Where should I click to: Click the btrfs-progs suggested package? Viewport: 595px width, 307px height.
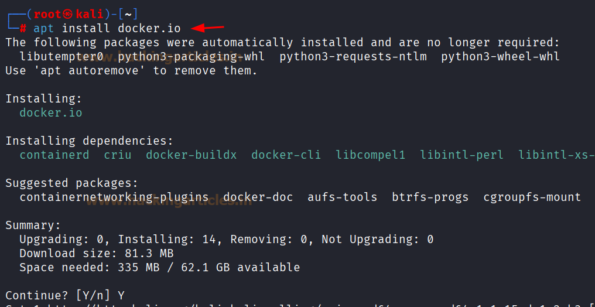pos(430,197)
